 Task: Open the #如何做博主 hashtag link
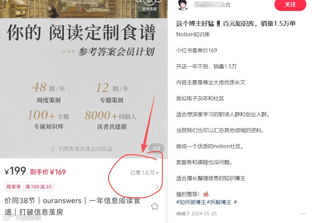[x=191, y=202]
